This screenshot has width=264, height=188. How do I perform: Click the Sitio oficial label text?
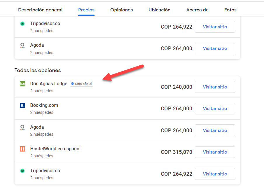(83, 84)
